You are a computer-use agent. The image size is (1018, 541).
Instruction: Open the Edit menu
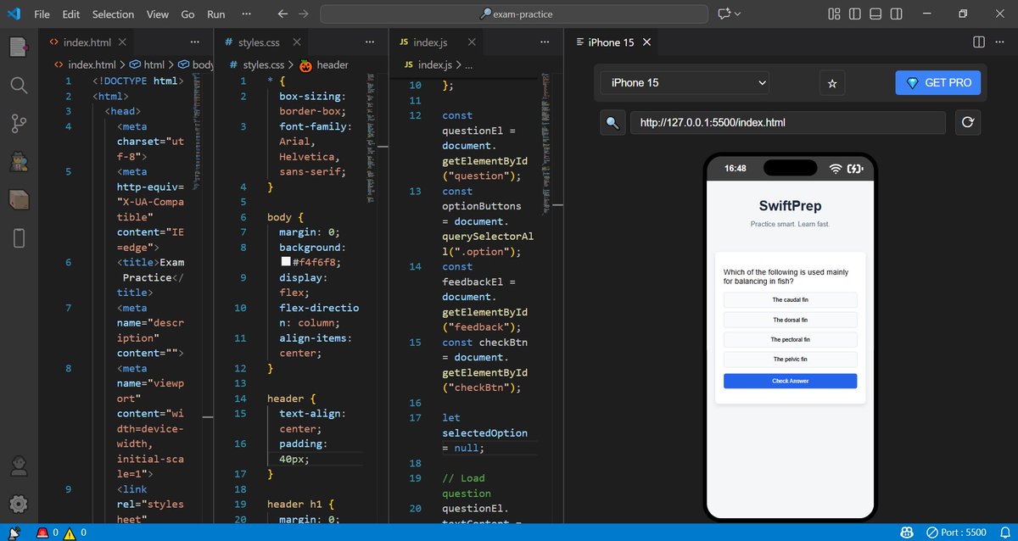[x=71, y=14]
